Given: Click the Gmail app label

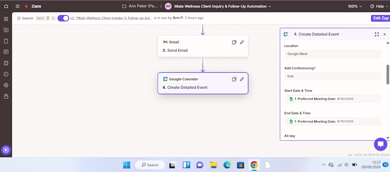Looking at the screenshot, I should click(171, 42).
